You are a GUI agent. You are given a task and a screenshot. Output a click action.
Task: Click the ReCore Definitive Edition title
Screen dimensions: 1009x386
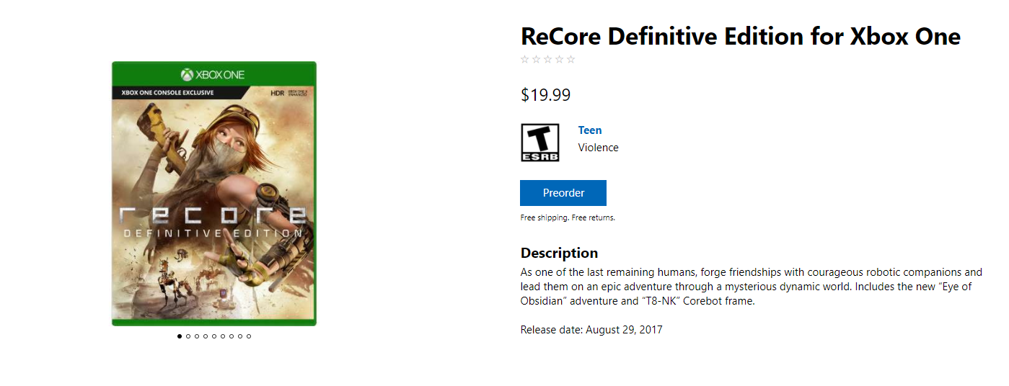click(740, 36)
